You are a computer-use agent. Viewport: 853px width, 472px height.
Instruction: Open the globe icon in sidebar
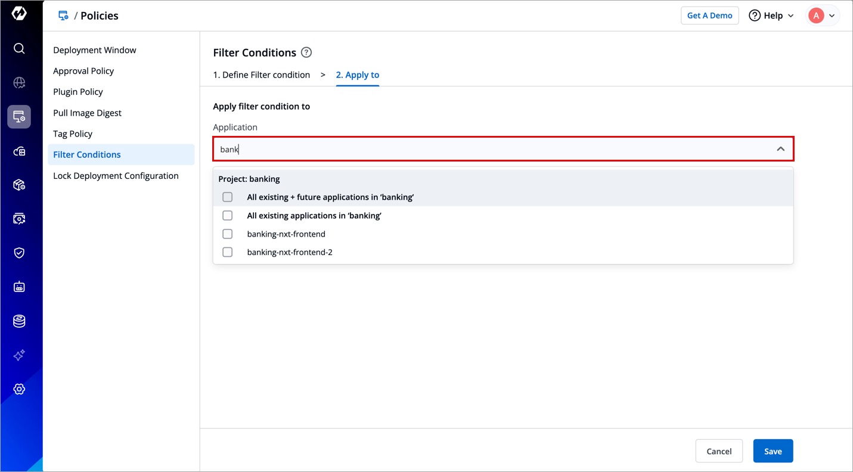pyautogui.click(x=19, y=83)
